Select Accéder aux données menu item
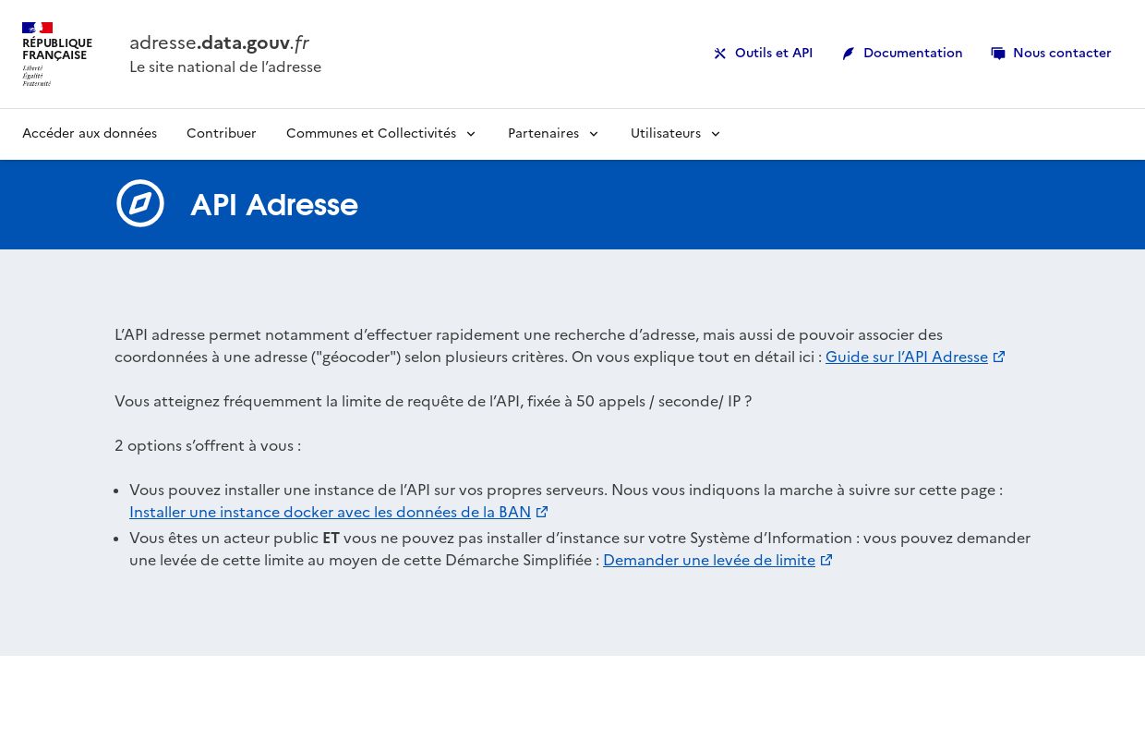Image resolution: width=1145 pixels, height=739 pixels. click(x=90, y=133)
